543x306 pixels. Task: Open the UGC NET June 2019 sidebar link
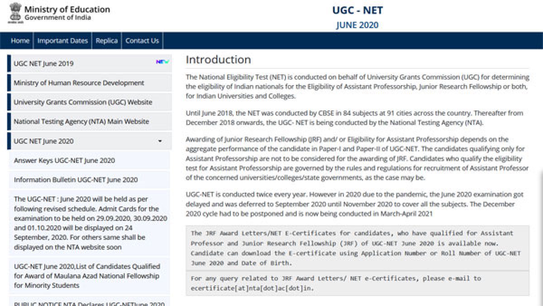click(x=43, y=63)
